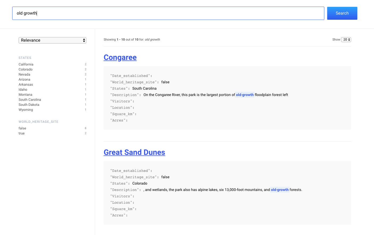Filter results by South Carolina state facet
The width and height of the screenshot is (374, 235).
pyautogui.click(x=30, y=99)
